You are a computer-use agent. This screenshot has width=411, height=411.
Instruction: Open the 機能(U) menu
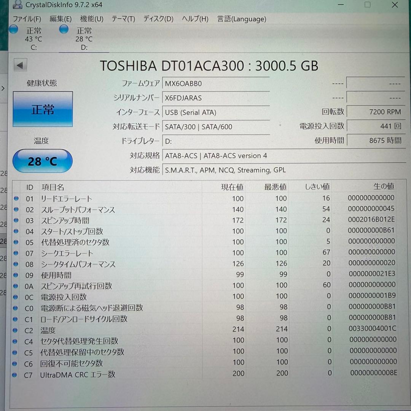(92, 19)
